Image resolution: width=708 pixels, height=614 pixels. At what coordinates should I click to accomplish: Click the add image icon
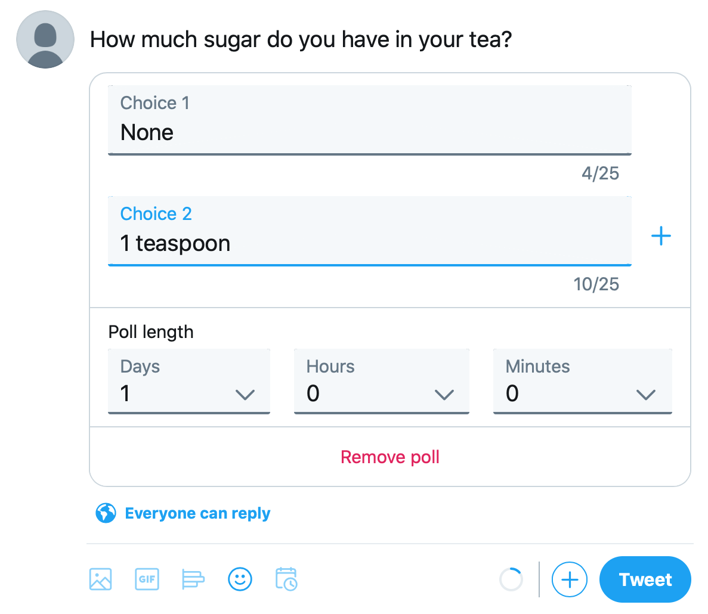point(100,579)
